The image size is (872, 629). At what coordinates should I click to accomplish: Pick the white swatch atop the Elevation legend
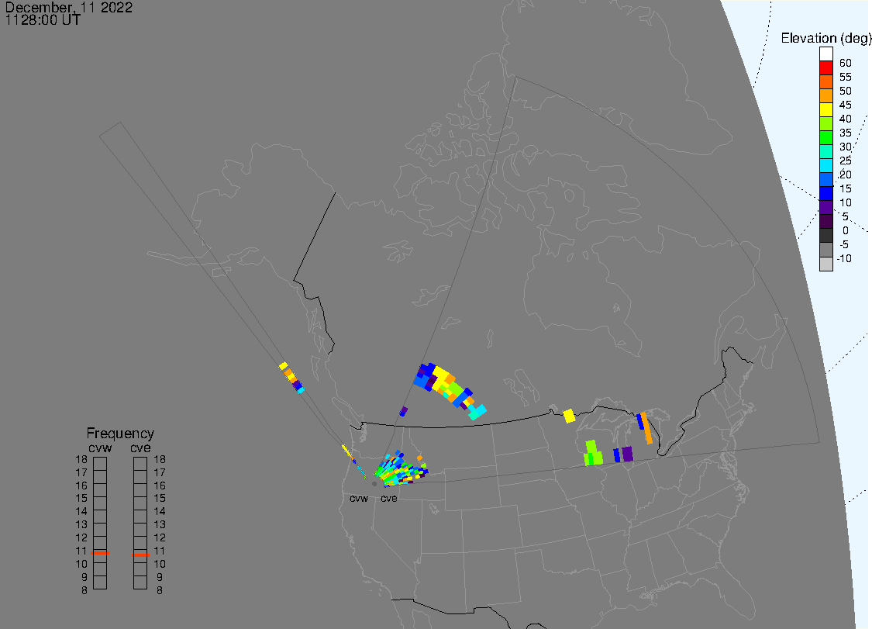pyautogui.click(x=826, y=54)
